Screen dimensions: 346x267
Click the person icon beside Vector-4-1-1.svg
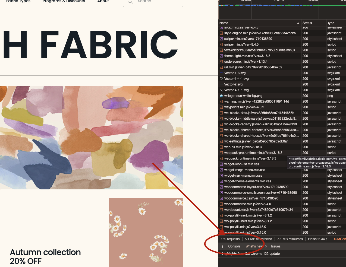coord(221,90)
